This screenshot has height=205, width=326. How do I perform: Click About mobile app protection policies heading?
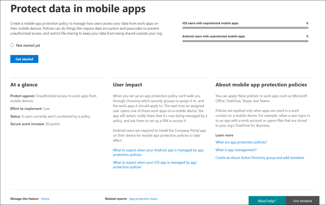pyautogui.click(x=261, y=85)
